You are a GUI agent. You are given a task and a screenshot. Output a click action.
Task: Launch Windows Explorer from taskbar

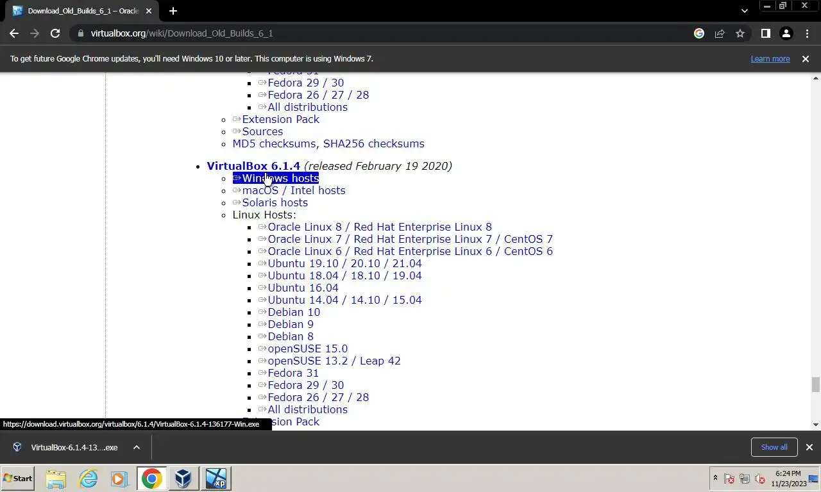(x=56, y=479)
